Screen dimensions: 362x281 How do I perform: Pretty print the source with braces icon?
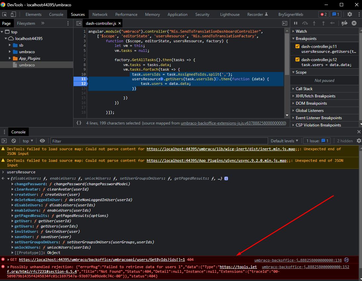79,123
